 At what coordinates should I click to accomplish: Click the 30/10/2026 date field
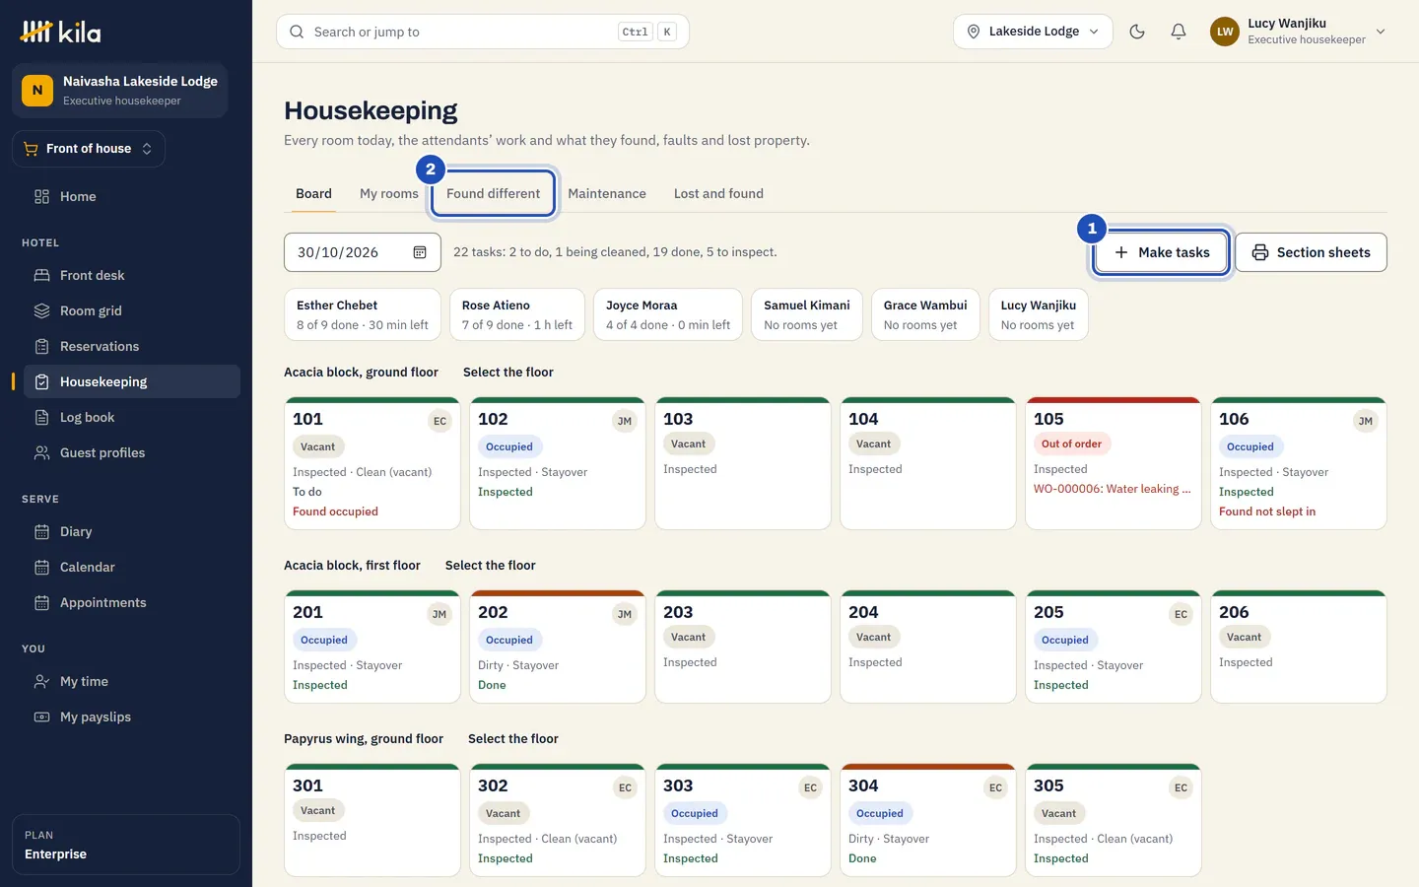[363, 252]
